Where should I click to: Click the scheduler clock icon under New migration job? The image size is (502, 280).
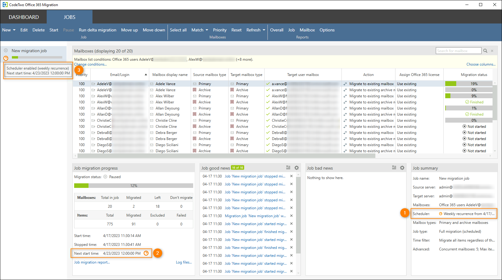point(6,58)
